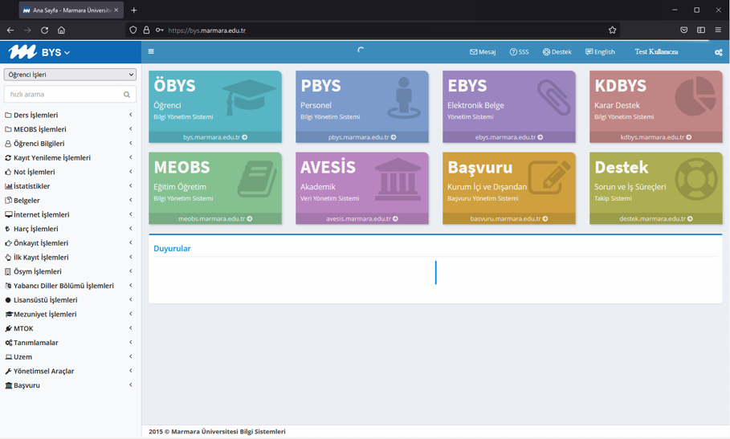Open İlk Kayıt İşlemleri menu item
The width and height of the screenshot is (730, 439).
[70, 257]
